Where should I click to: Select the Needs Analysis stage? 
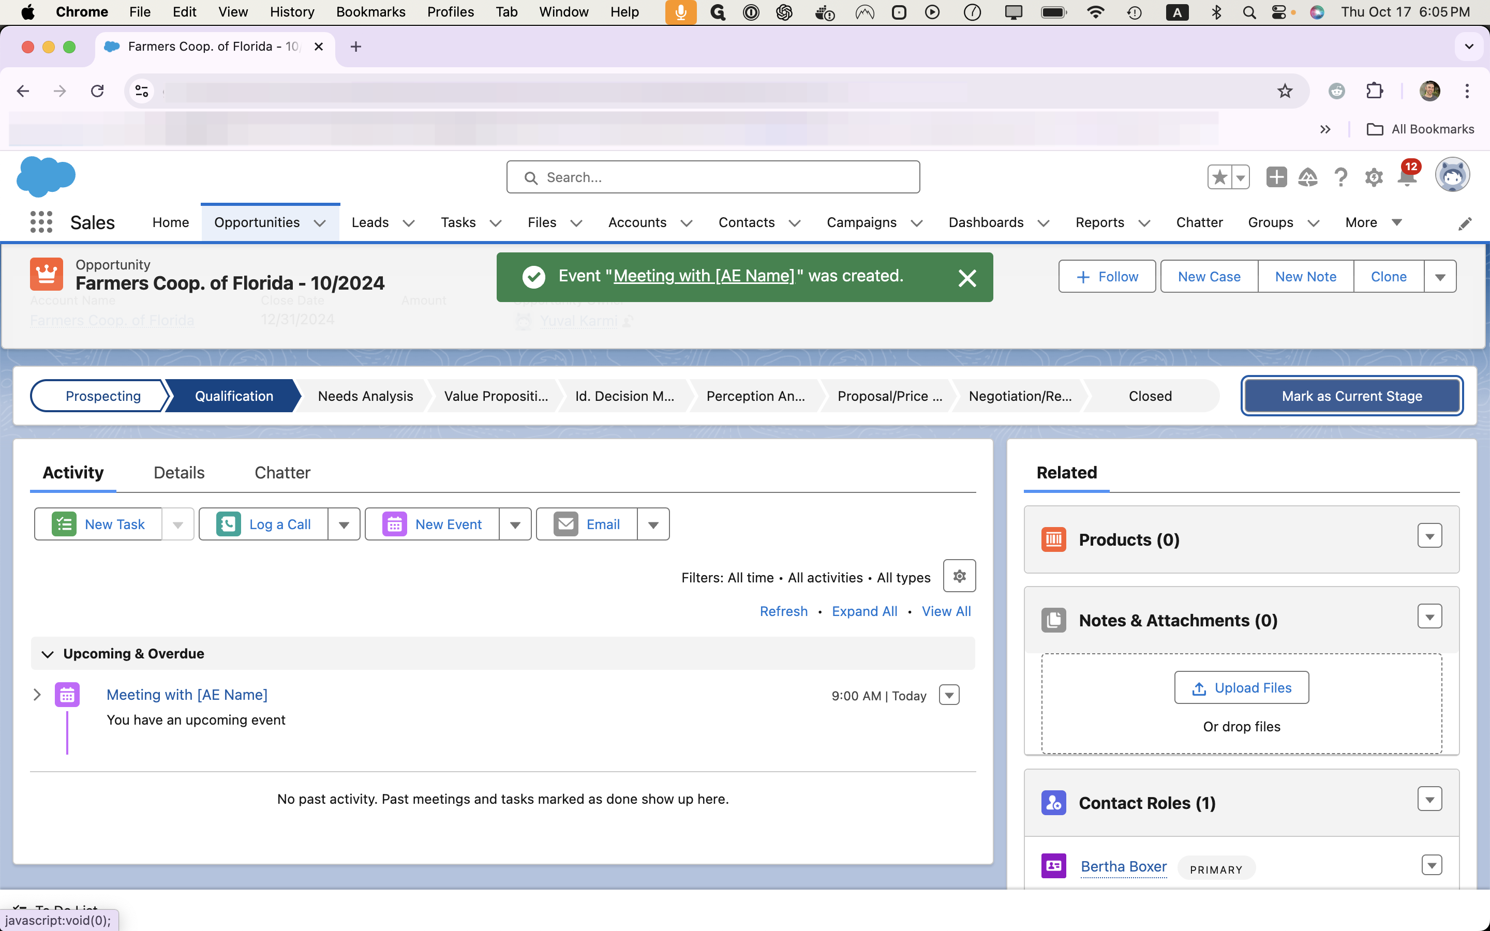[365, 396]
